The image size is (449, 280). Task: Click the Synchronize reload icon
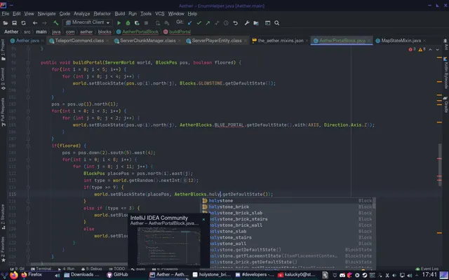pyautogui.click(x=23, y=23)
